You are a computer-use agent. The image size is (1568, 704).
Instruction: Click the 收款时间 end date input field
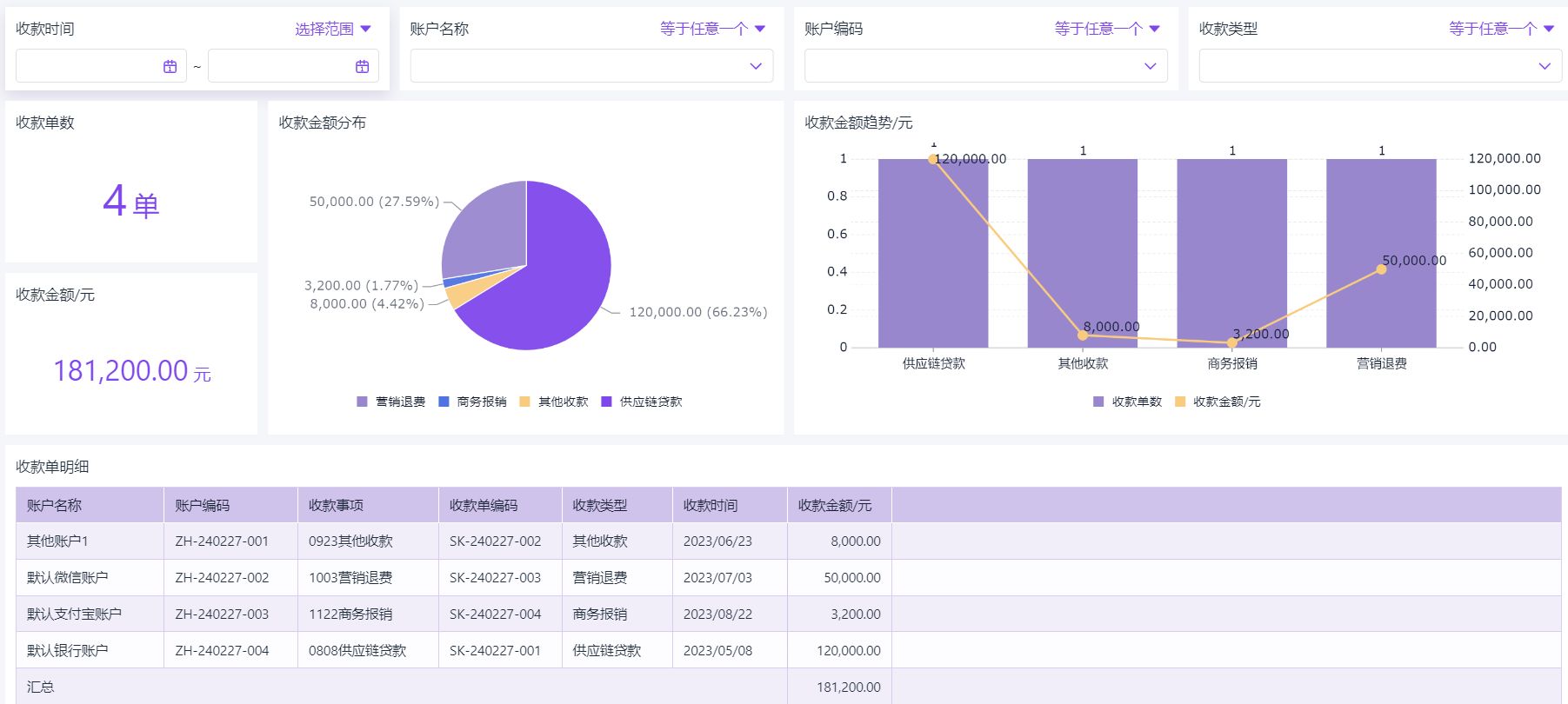(x=293, y=66)
